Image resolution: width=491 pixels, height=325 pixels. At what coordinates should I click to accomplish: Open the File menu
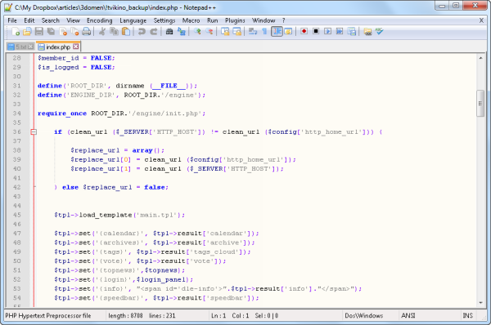click(12, 20)
